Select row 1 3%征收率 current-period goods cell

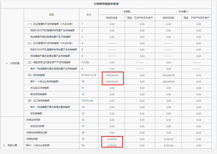pyautogui.click(x=112, y=24)
